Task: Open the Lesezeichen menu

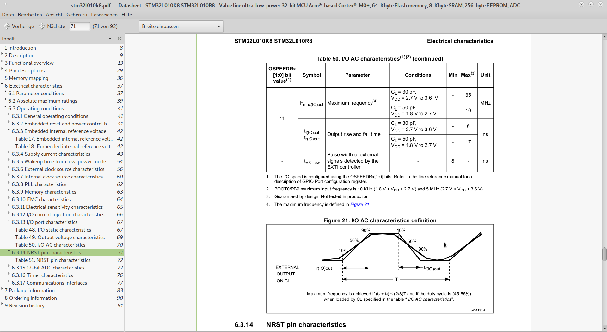Action: [x=104, y=15]
